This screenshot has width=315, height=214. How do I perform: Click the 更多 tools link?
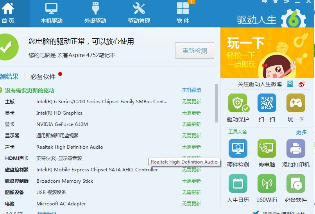point(301,132)
